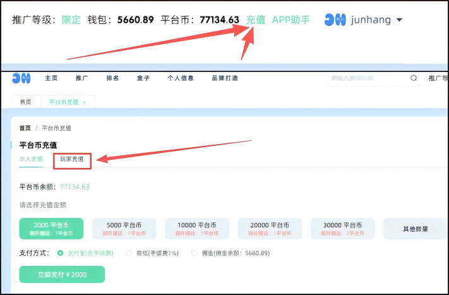Select 微信 payment method
449x295 pixels.
[129, 253]
